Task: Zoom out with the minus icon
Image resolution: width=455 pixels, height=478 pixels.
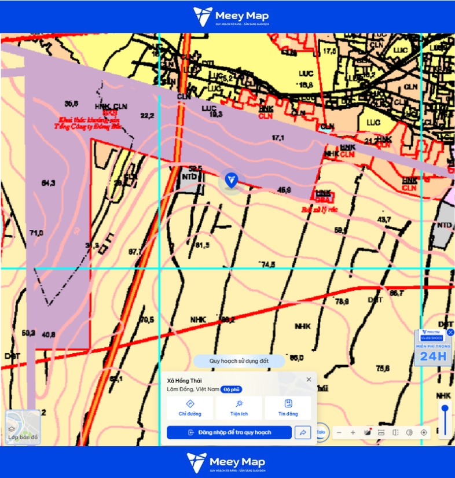Action: [x=339, y=433]
